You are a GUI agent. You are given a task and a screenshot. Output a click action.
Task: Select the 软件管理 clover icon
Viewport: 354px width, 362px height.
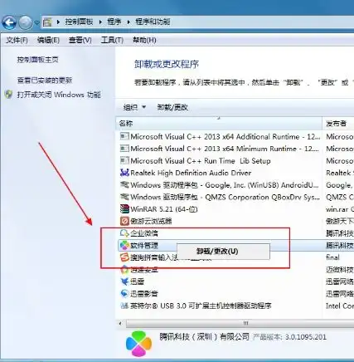(124, 245)
